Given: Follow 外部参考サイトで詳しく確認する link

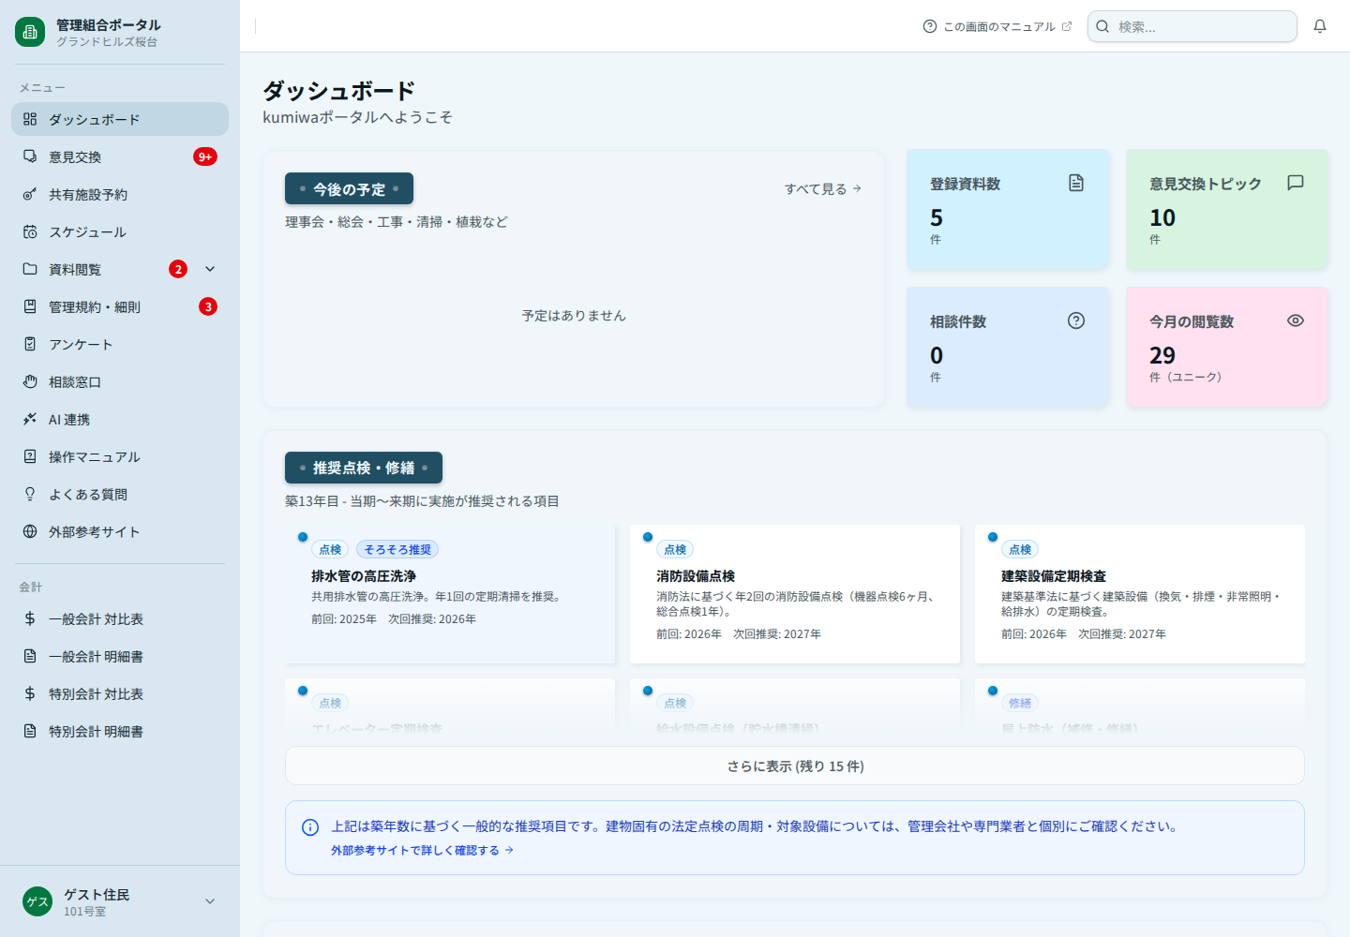Looking at the screenshot, I should click(x=422, y=851).
